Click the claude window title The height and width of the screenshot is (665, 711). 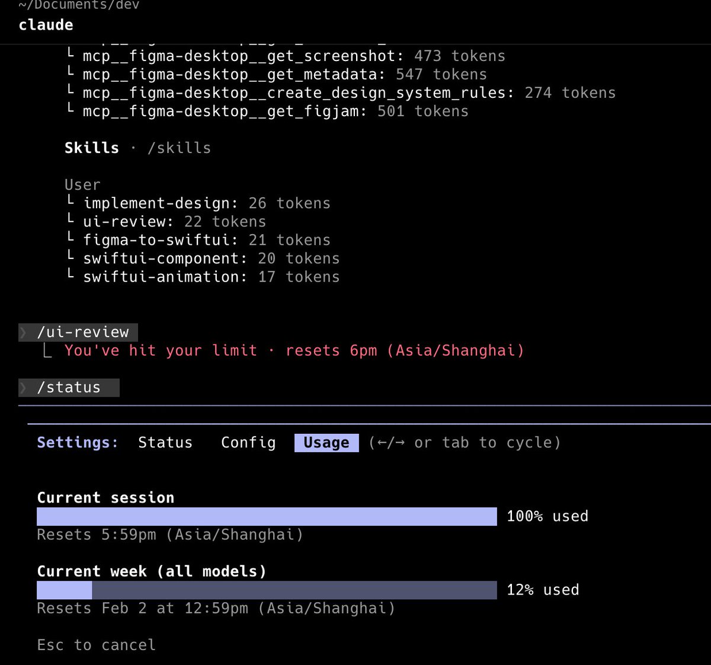point(46,25)
